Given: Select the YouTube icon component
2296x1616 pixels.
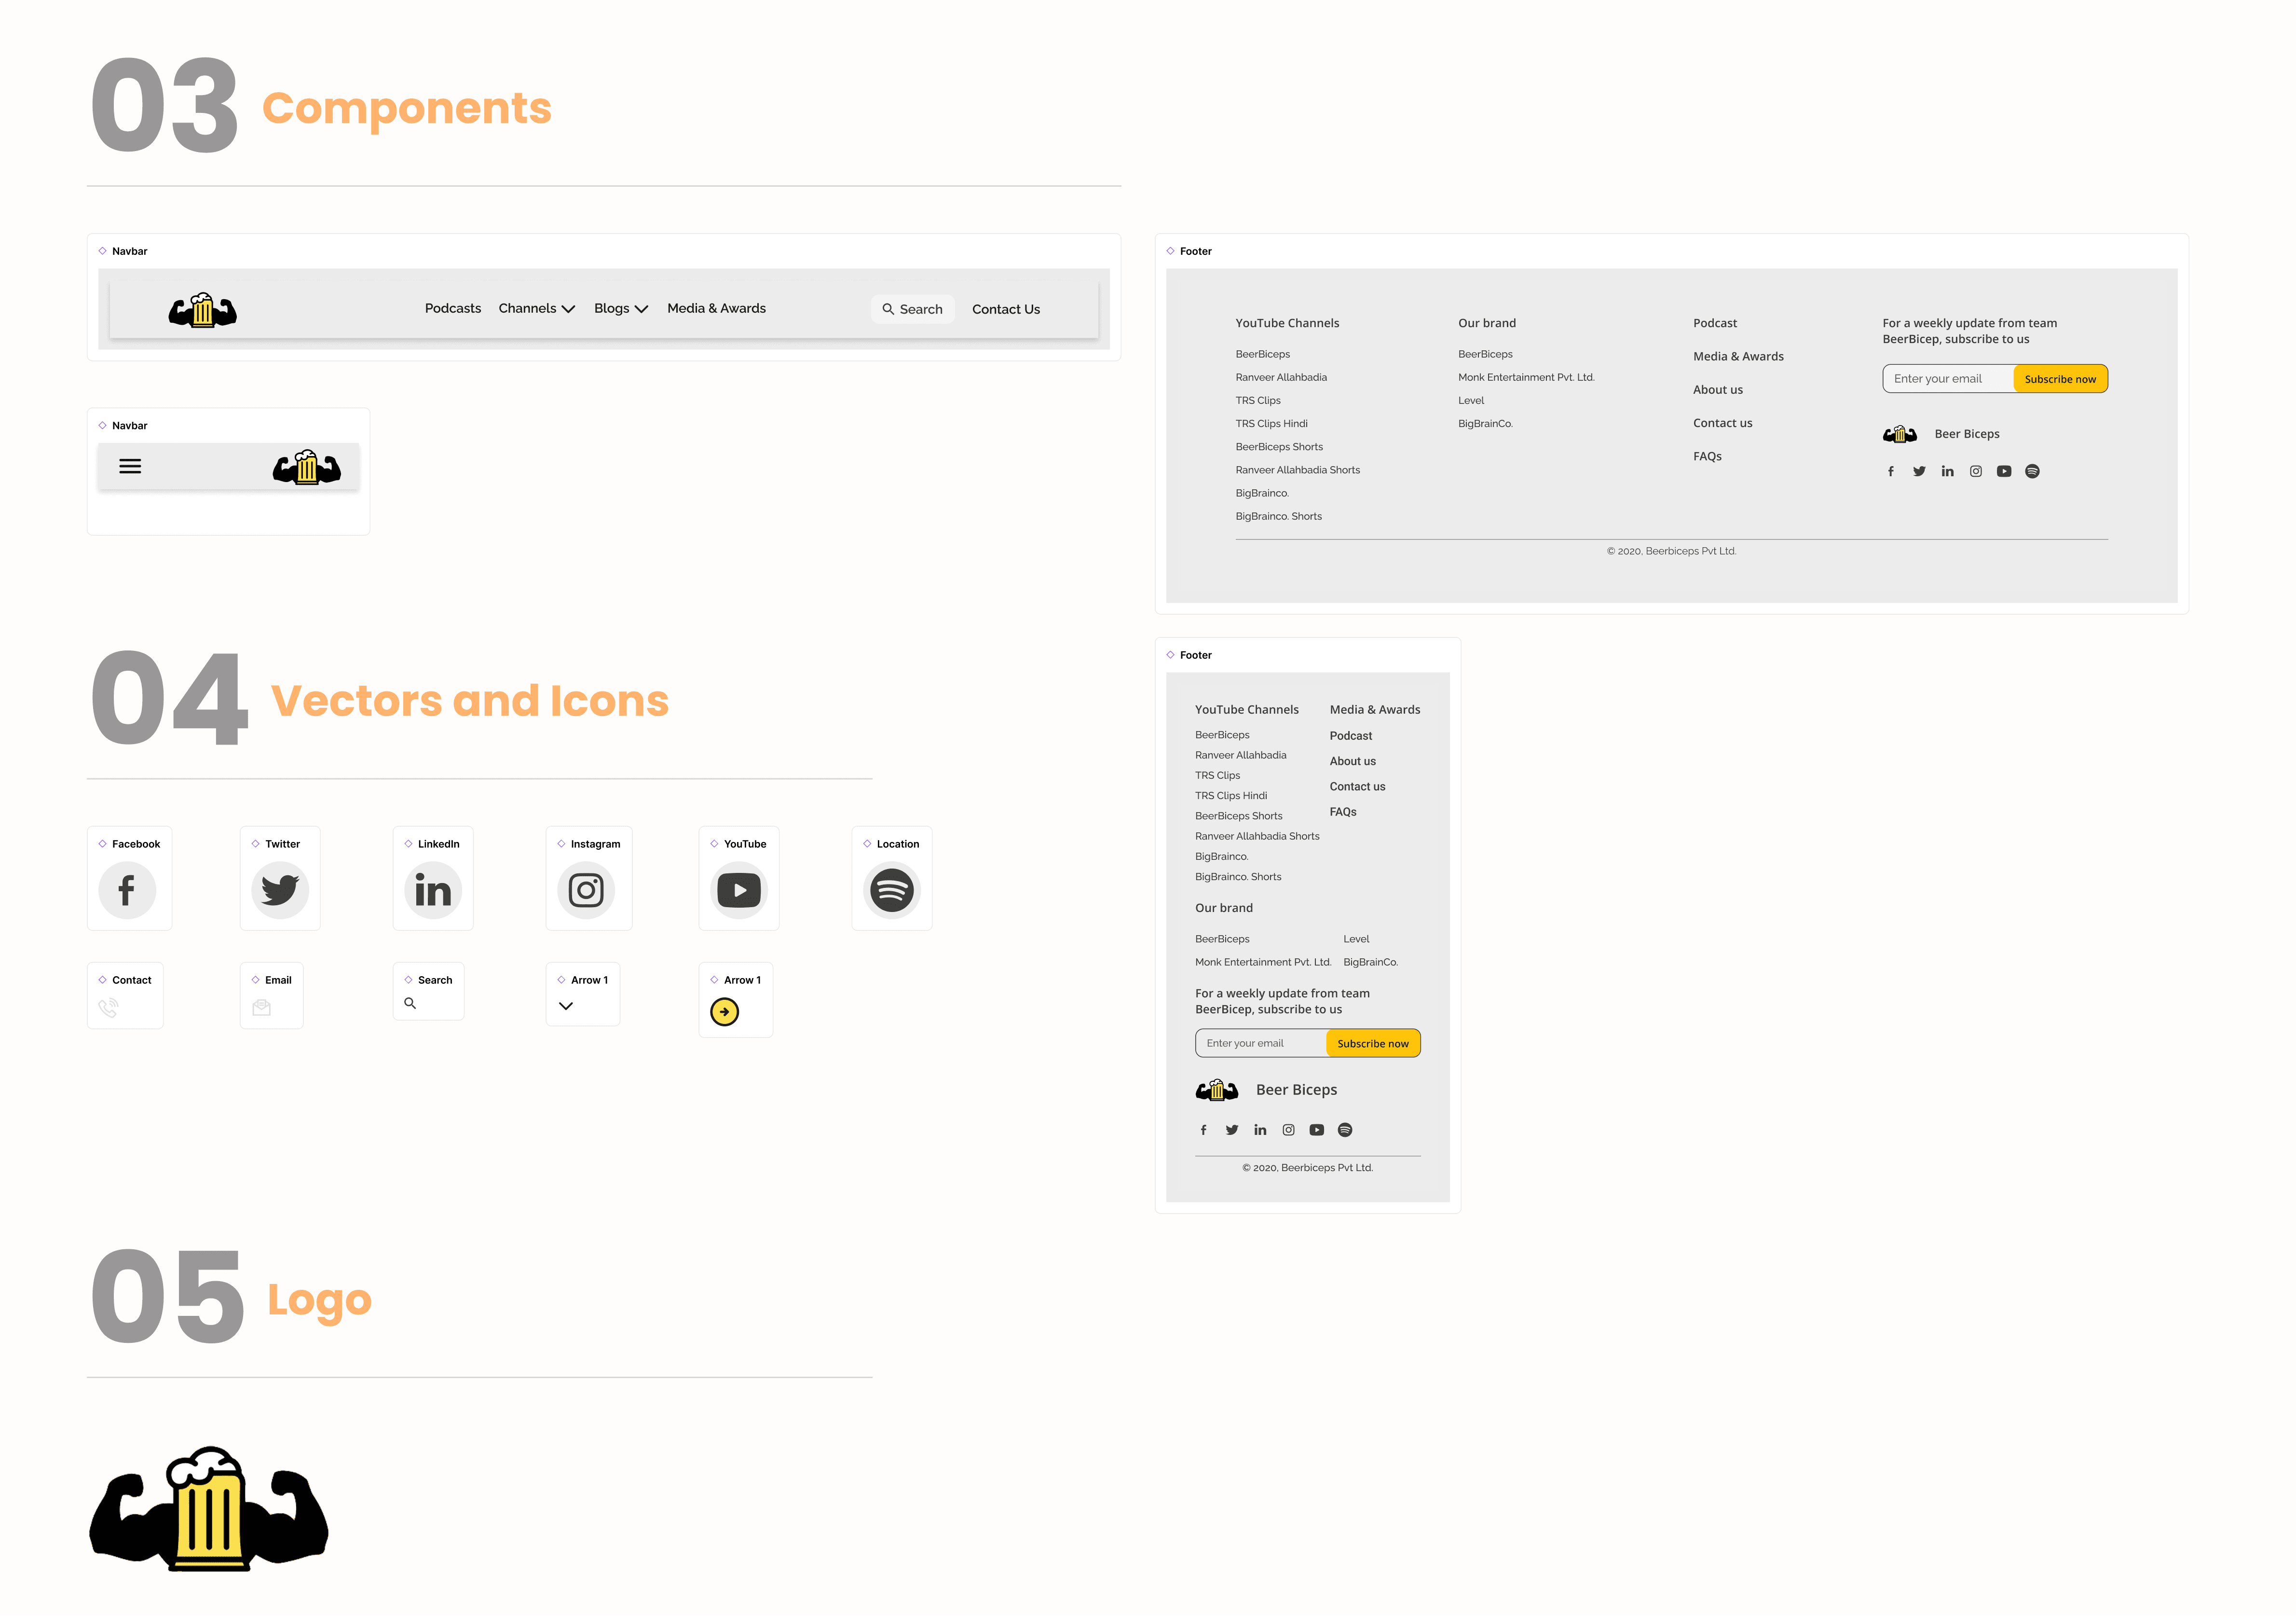Looking at the screenshot, I should pos(739,890).
